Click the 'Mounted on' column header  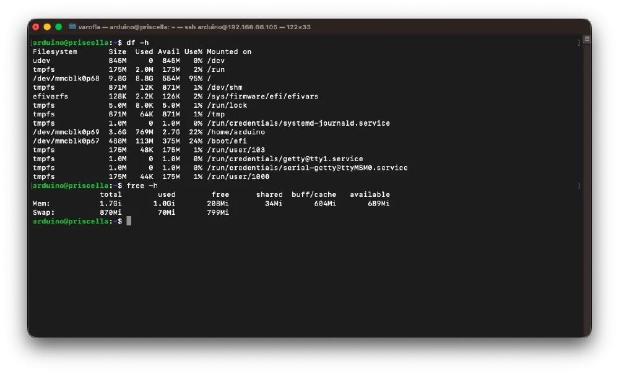pos(229,52)
